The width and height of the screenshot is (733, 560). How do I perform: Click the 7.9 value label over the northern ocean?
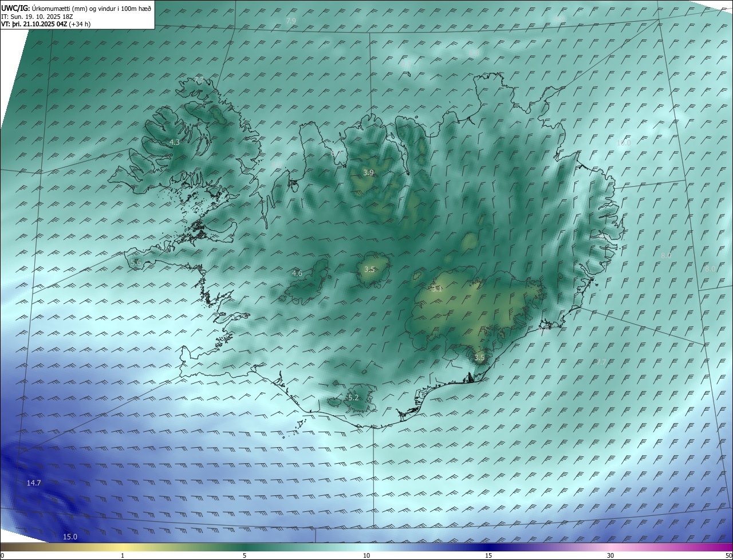[x=291, y=21]
